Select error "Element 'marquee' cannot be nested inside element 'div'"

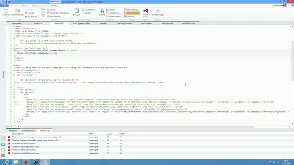[35, 140]
